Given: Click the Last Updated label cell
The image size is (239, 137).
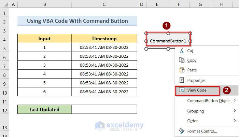Looking at the screenshot, I should [44, 109].
